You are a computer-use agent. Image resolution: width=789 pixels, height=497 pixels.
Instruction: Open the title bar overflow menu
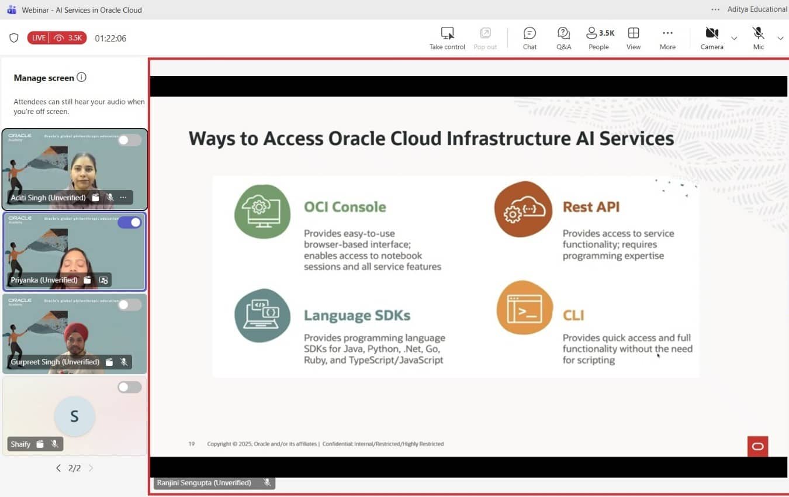click(715, 9)
